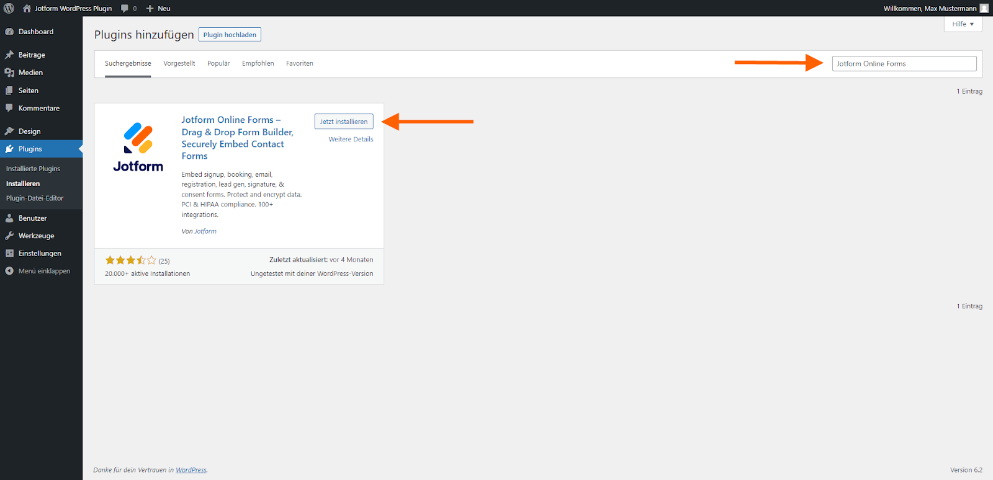Focus the plugin search input field
The image size is (993, 480).
click(904, 64)
